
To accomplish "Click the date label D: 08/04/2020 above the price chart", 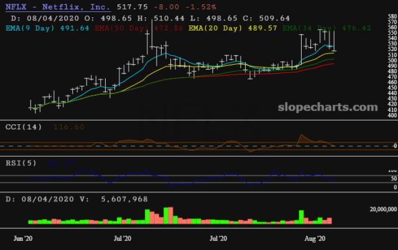I will click(x=45, y=18).
